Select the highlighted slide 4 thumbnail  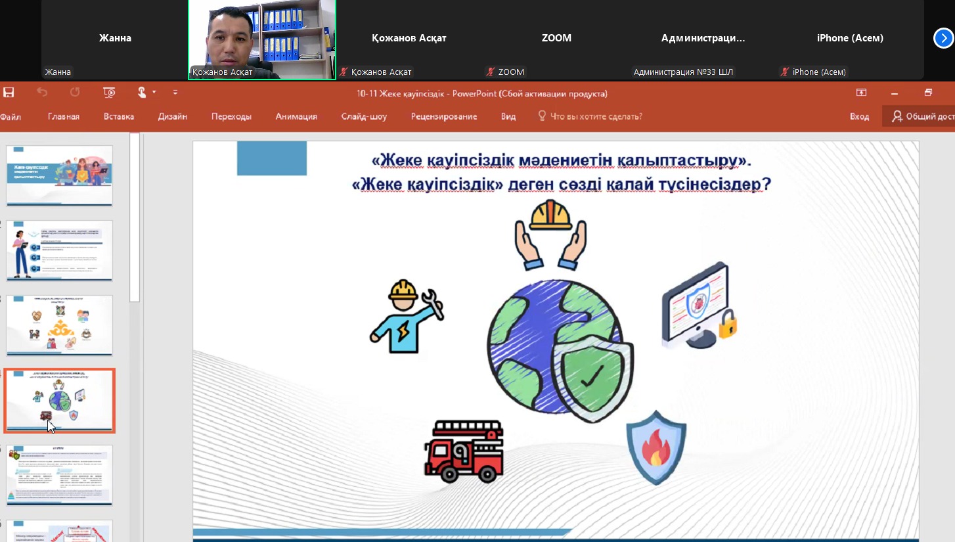[x=59, y=400]
